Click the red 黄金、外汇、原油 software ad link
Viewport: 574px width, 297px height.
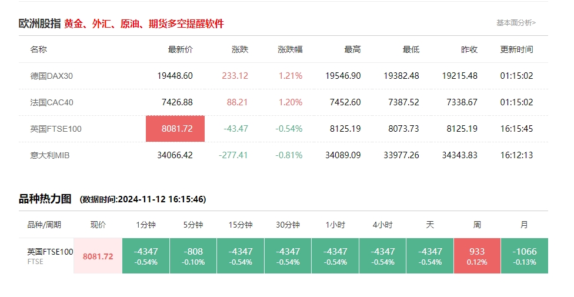point(144,24)
